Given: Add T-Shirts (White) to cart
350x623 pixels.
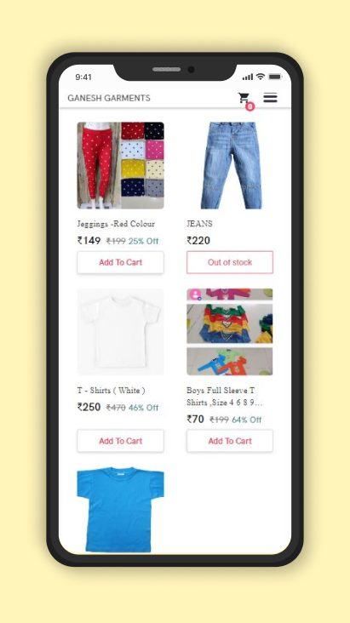Looking at the screenshot, I should (x=121, y=441).
